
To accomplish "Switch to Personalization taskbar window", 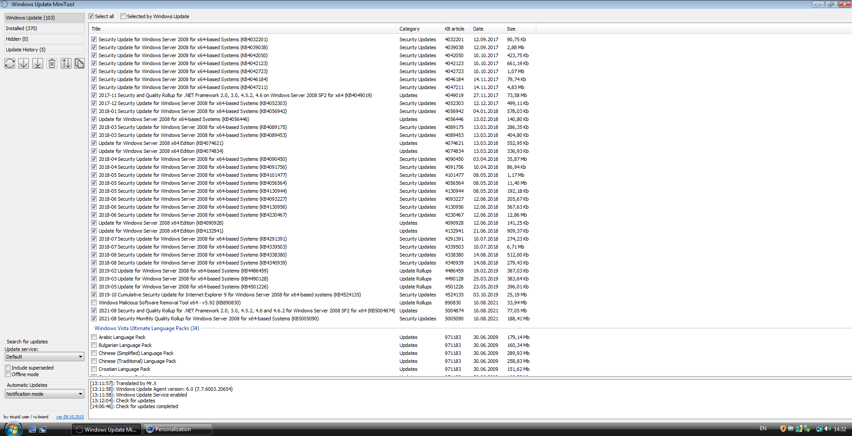I will point(177,429).
